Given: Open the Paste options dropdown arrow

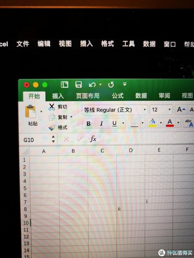Looking at the screenshot, I should pos(41,112).
